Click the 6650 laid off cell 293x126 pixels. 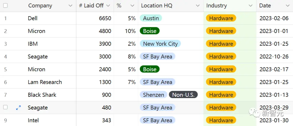[95, 18]
